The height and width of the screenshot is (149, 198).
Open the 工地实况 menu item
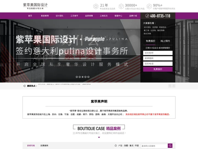(104, 16)
